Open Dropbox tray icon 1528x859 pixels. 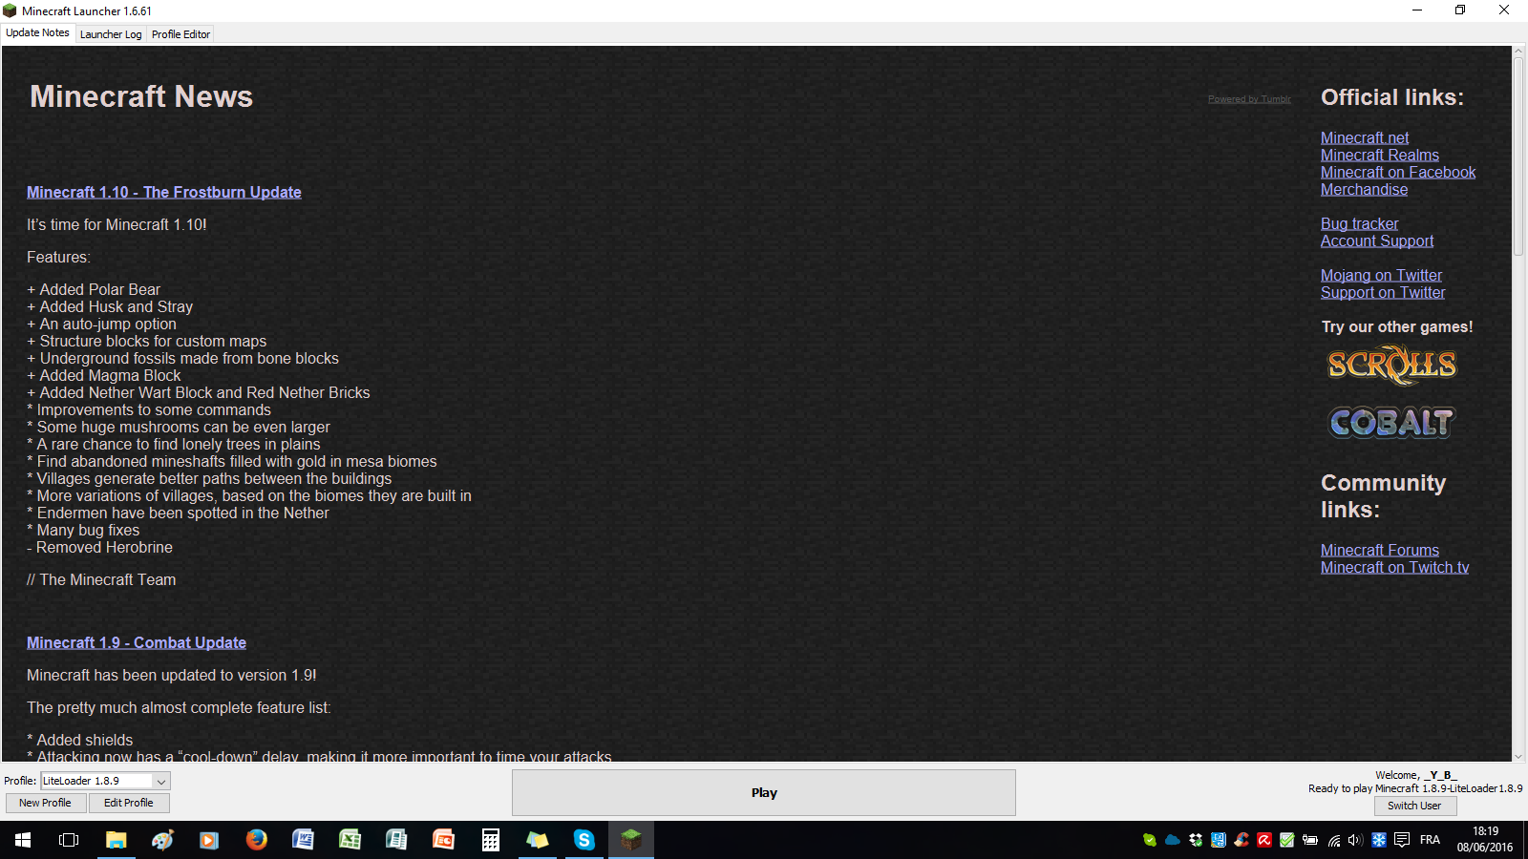[x=1196, y=840]
